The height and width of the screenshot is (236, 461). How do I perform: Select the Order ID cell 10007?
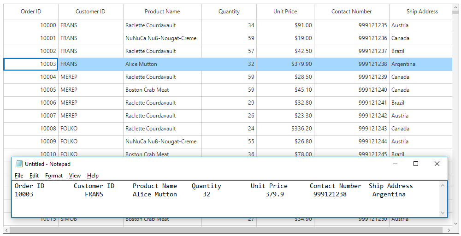(31, 116)
